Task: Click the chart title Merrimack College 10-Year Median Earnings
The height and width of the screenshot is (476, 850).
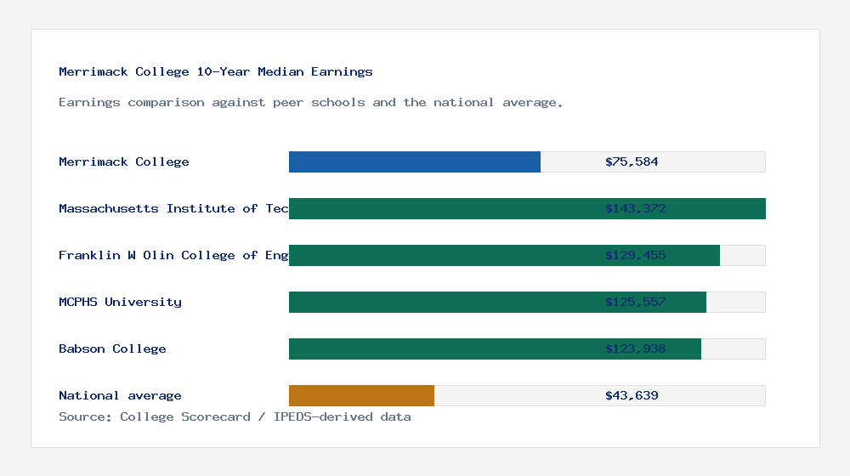Action: [216, 71]
